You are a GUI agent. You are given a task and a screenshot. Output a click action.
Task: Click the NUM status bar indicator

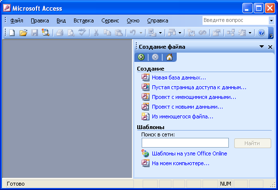(x=225, y=184)
